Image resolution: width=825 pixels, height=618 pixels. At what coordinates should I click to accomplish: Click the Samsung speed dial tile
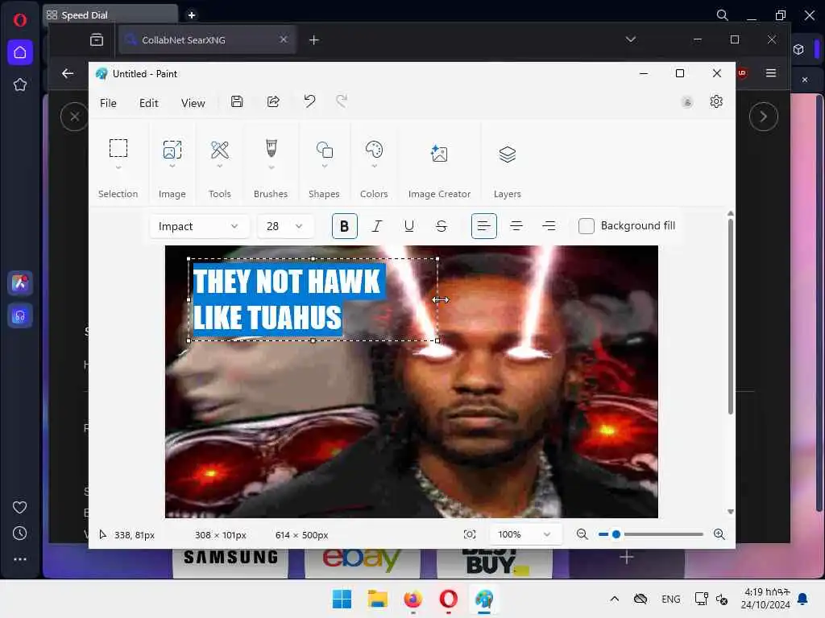(x=230, y=562)
